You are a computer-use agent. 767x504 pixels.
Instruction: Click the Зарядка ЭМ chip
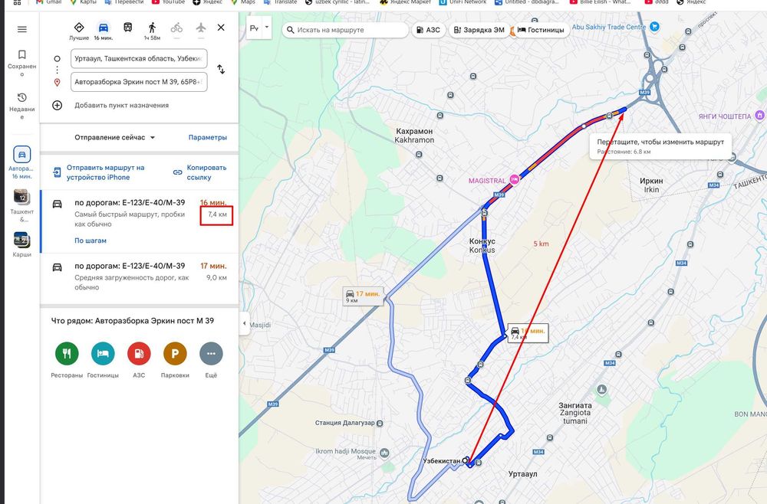click(479, 30)
